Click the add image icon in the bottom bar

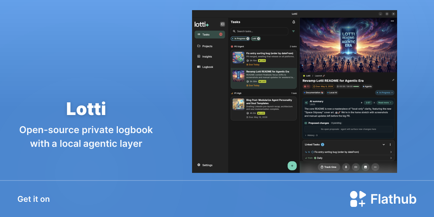[366, 167]
